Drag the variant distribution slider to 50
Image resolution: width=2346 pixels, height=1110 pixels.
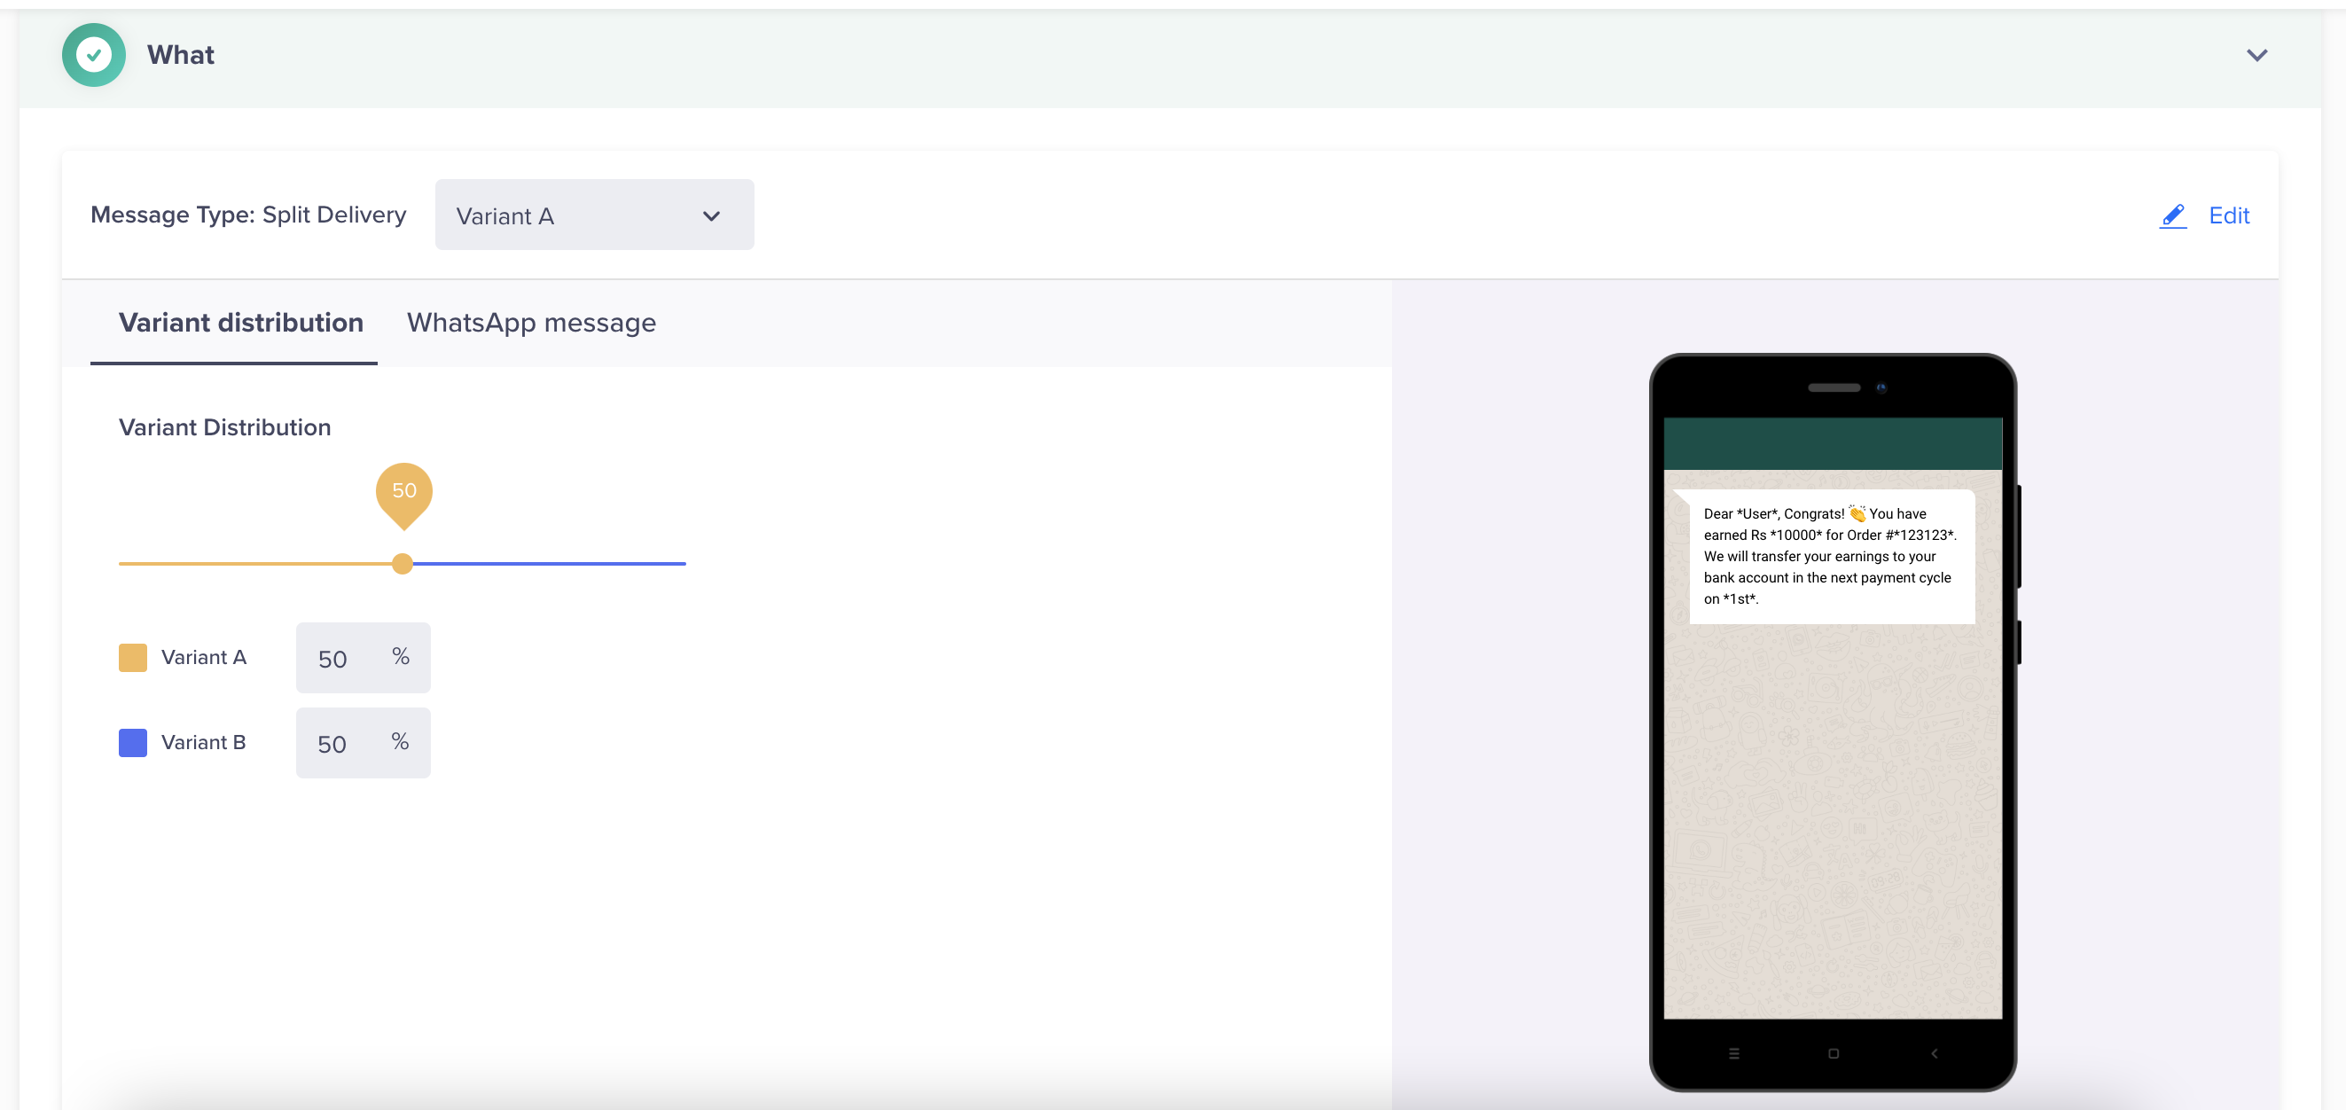[x=403, y=562]
